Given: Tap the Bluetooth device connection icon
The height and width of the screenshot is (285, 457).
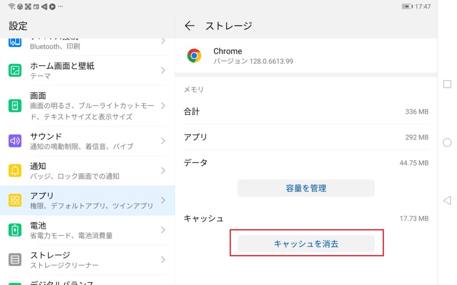Looking at the screenshot, I should tap(15, 42).
